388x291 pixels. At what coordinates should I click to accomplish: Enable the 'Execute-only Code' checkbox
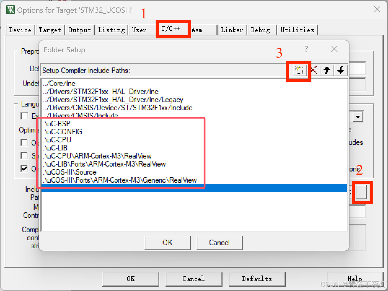(24, 116)
